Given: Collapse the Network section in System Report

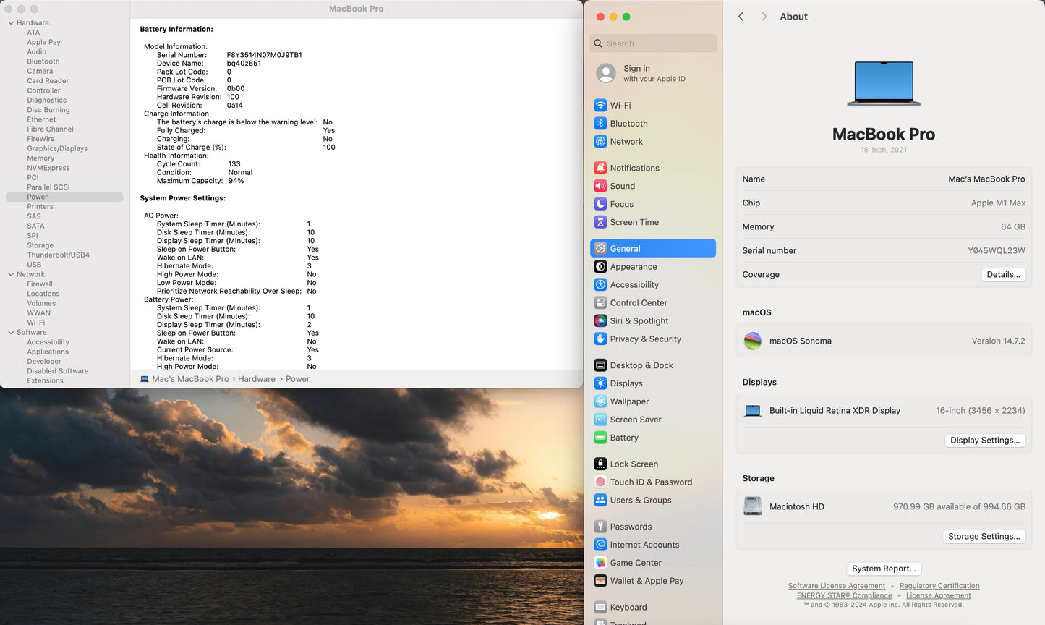Looking at the screenshot, I should pyautogui.click(x=11, y=274).
